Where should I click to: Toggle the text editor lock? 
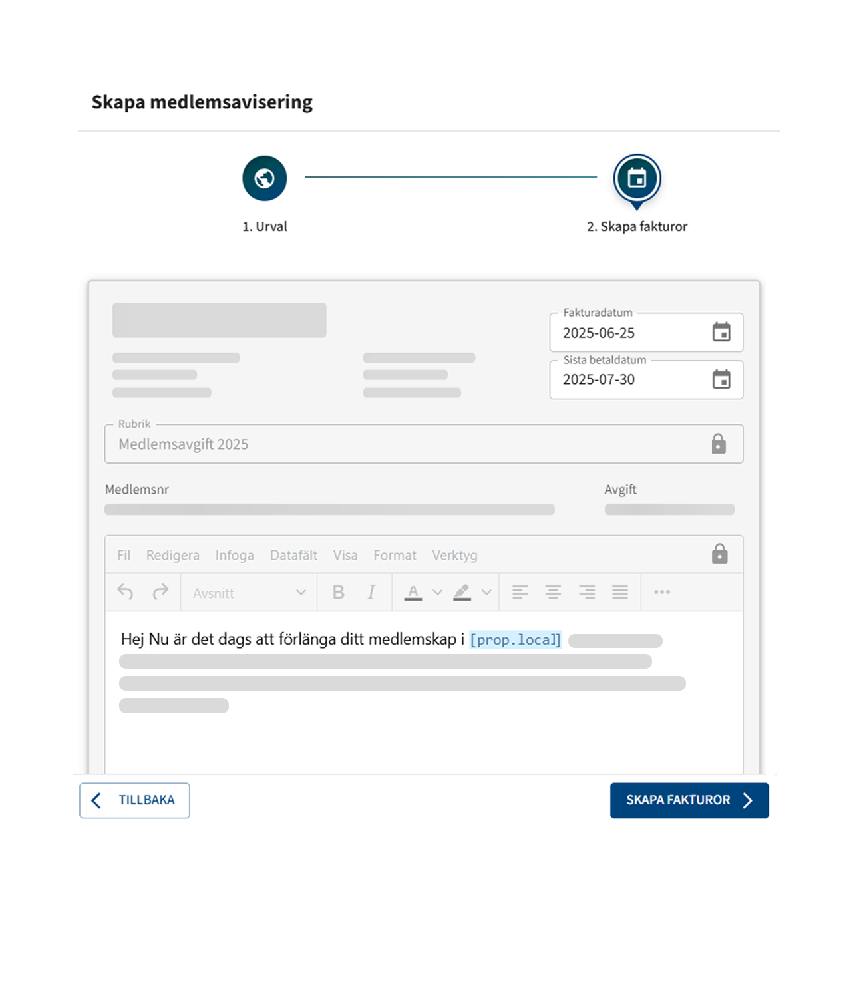[719, 554]
